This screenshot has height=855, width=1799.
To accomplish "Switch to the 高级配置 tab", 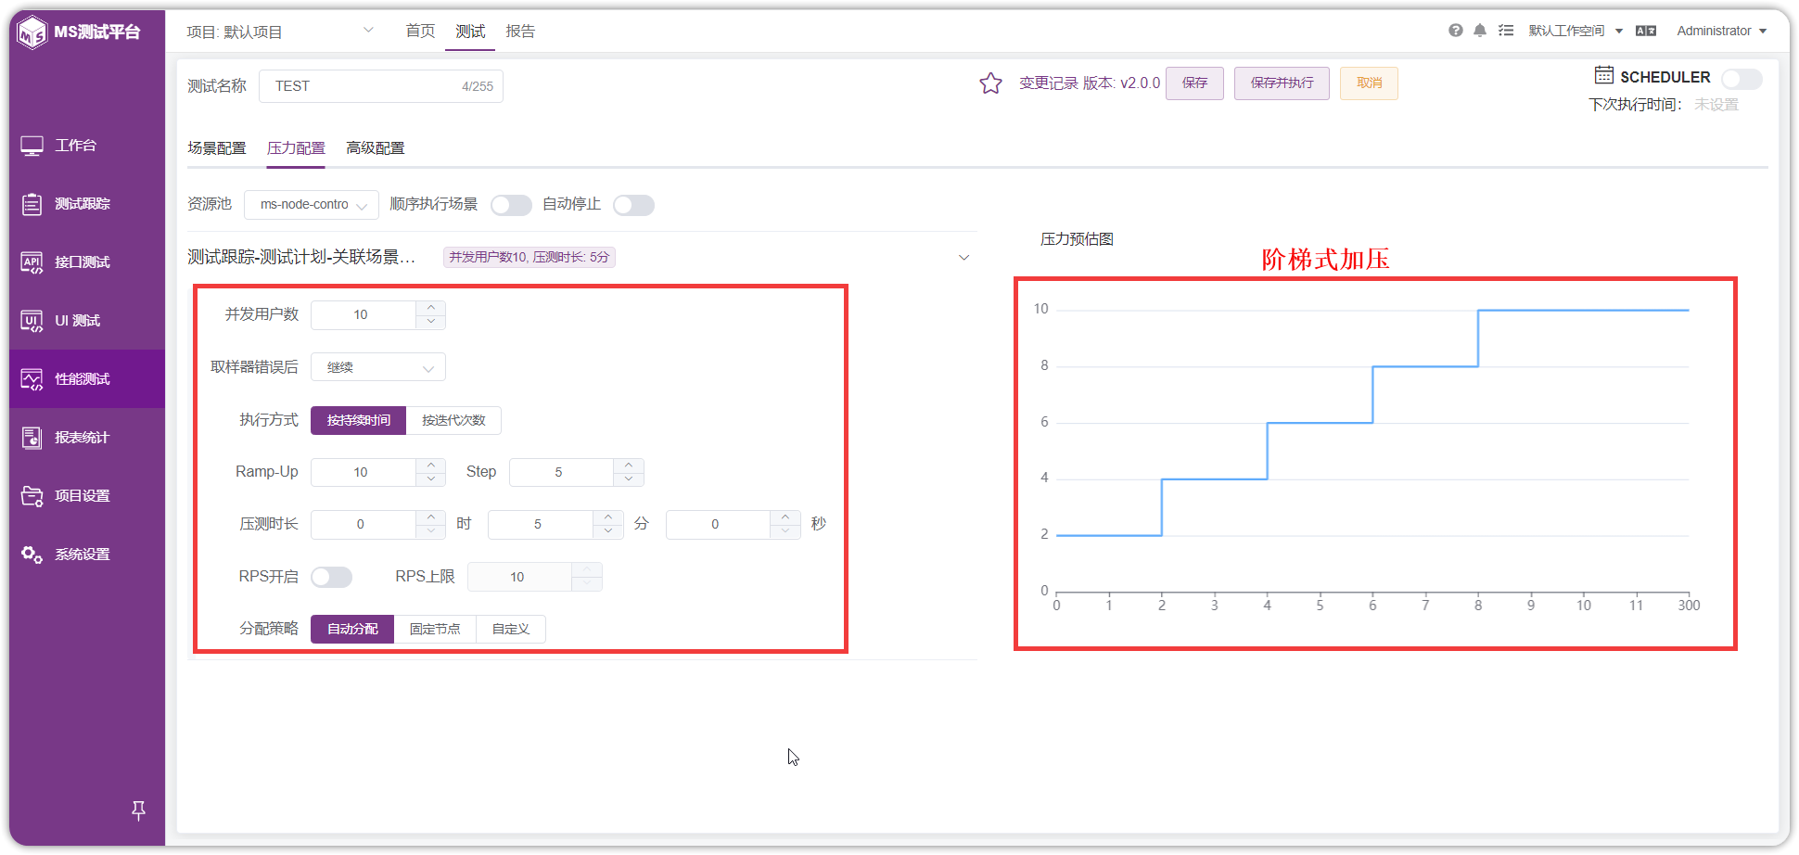I will pyautogui.click(x=376, y=148).
